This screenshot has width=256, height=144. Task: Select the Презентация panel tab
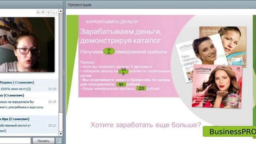click(80, 5)
